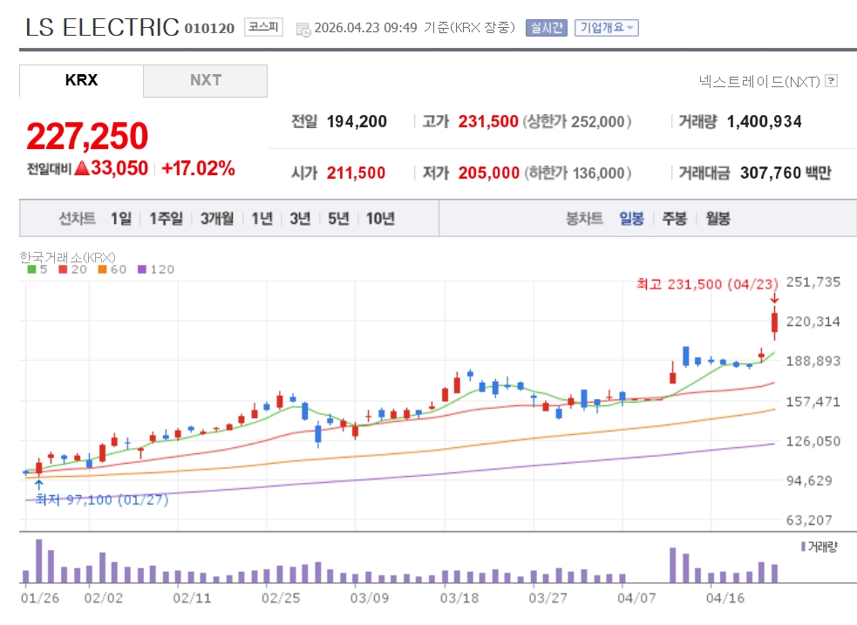Select the 1일 line chart button

120,218
